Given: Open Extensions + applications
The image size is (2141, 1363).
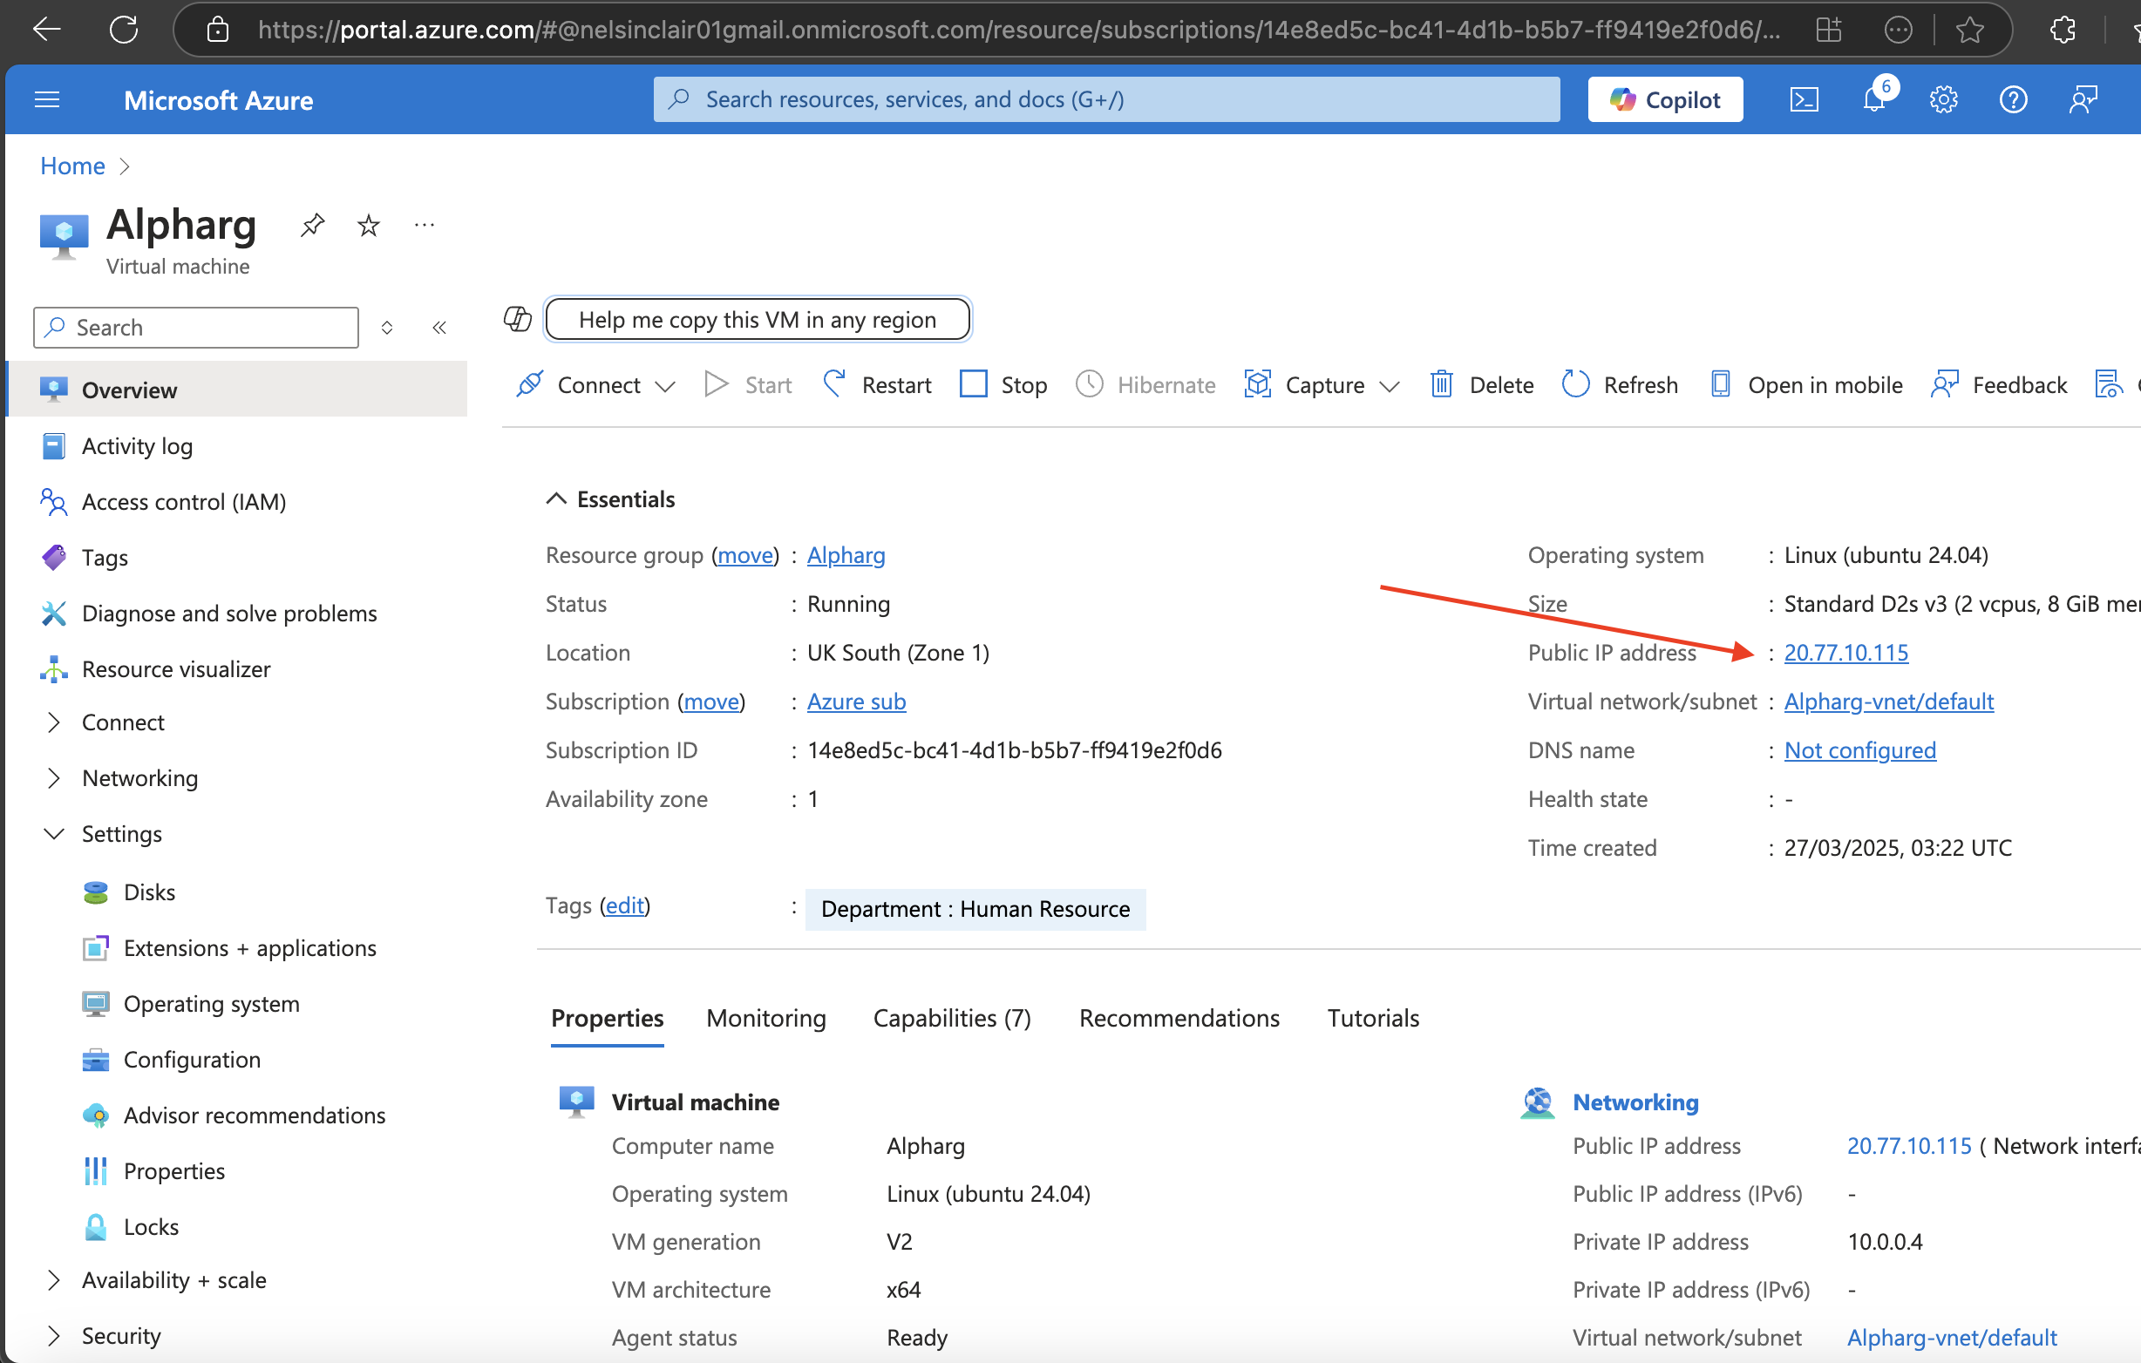Looking at the screenshot, I should (x=250, y=948).
